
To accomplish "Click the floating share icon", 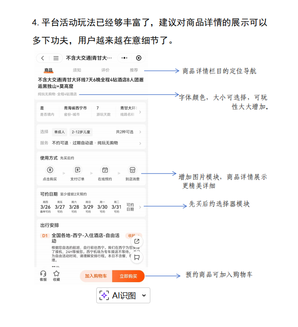I will 137,241.
